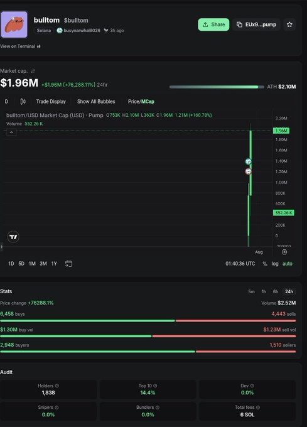
Task: Click the Holders 1,838 value
Action: point(48,392)
